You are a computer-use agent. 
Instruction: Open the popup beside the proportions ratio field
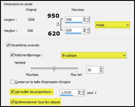point(83,92)
